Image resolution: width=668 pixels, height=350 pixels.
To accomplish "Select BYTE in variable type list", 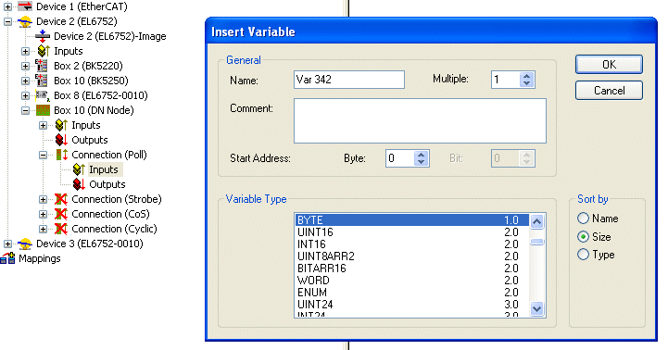I will (x=412, y=220).
